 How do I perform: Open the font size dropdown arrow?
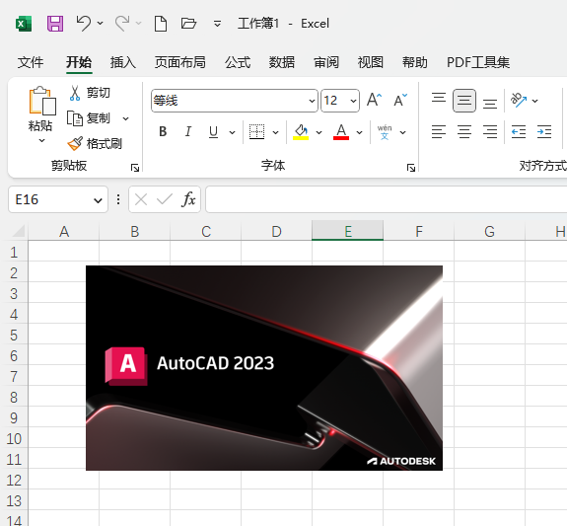[353, 101]
